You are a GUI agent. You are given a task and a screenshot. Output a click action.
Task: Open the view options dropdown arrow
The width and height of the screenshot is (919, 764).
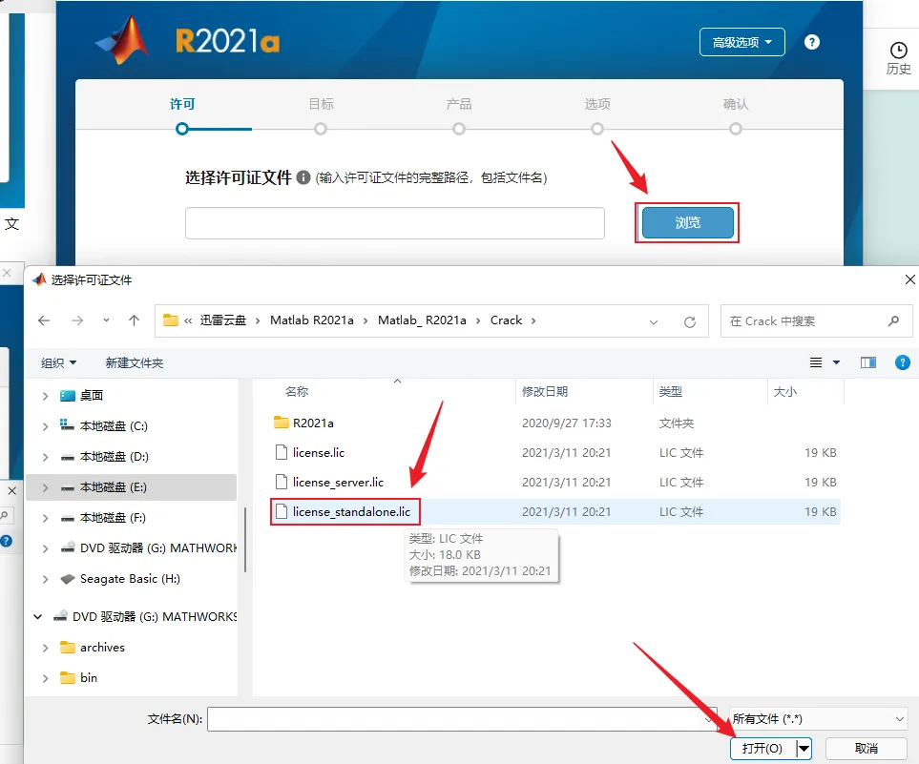[836, 362]
